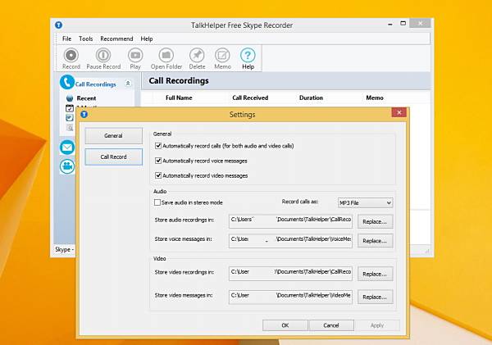Click the logo icon in Settings title bar
Viewport: 492px width, 345px height.
click(84, 115)
